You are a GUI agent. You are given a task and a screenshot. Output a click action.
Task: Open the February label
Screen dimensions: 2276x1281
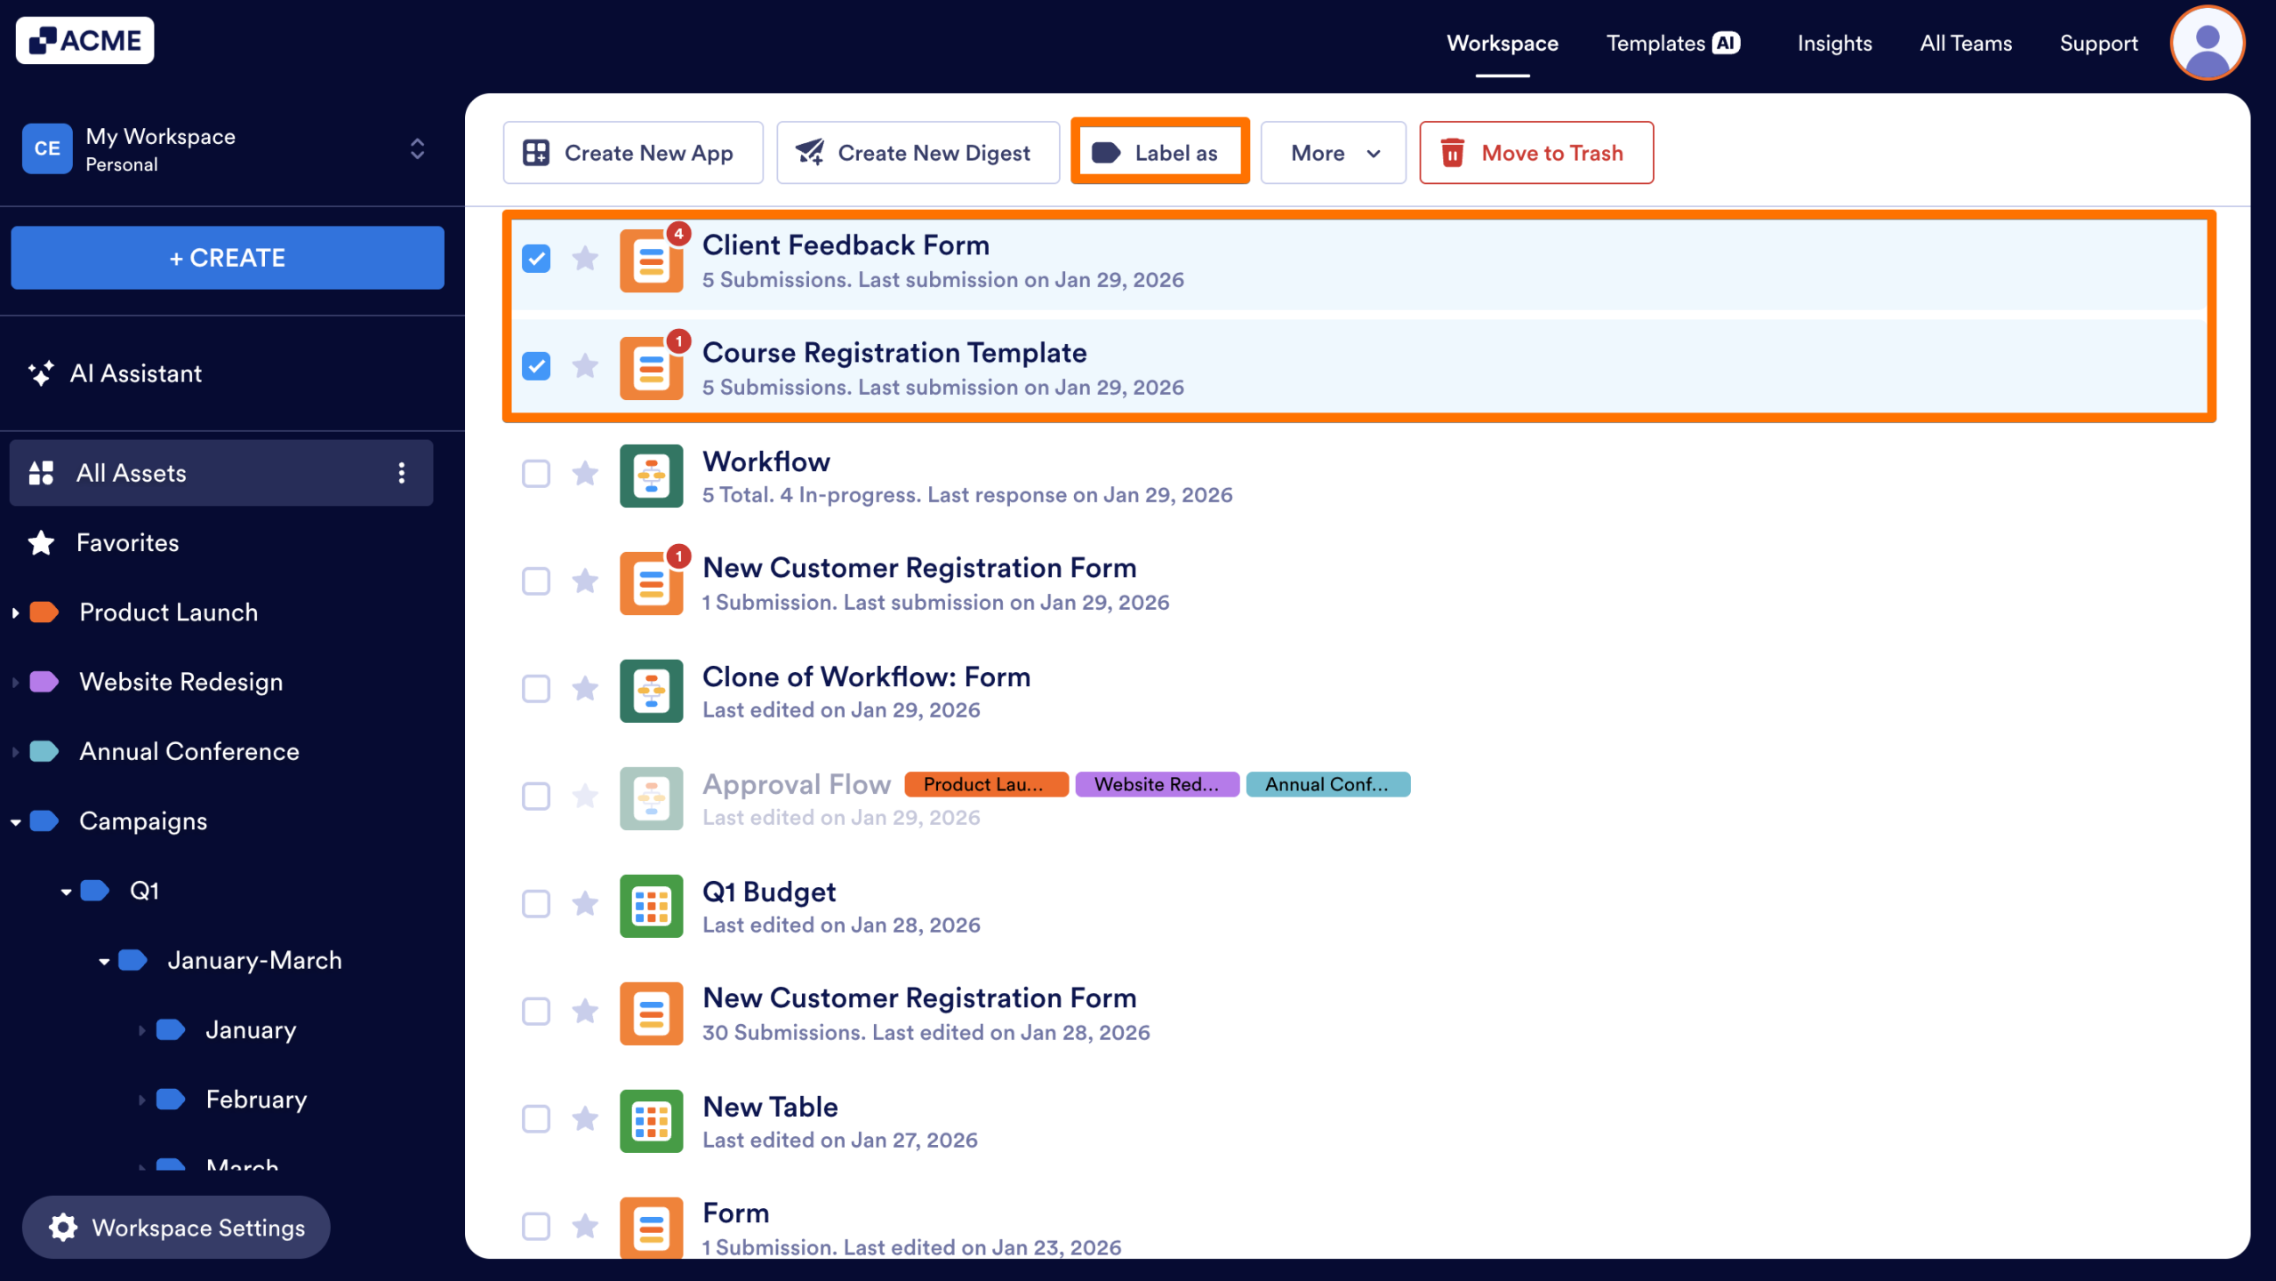[x=256, y=1100]
